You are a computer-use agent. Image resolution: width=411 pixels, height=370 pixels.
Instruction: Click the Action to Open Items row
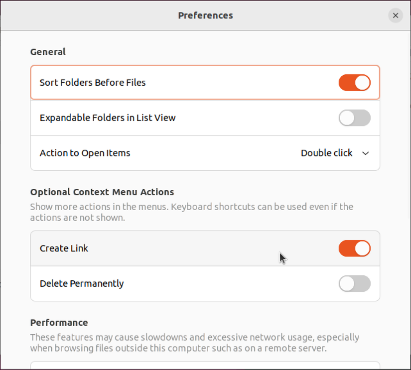(x=85, y=153)
